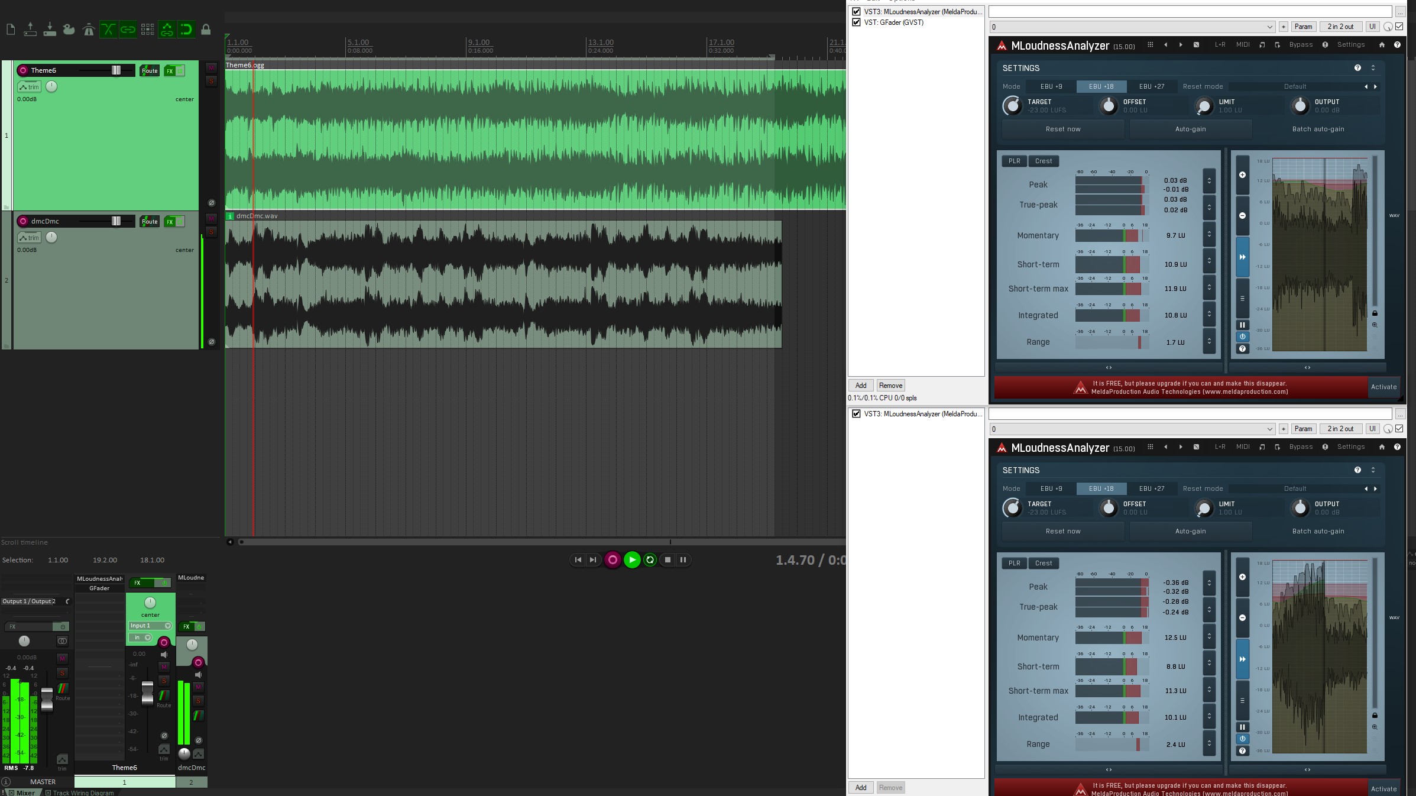Click MIDI in upper analyzer header
This screenshot has width=1416, height=796.
coord(1243,45)
